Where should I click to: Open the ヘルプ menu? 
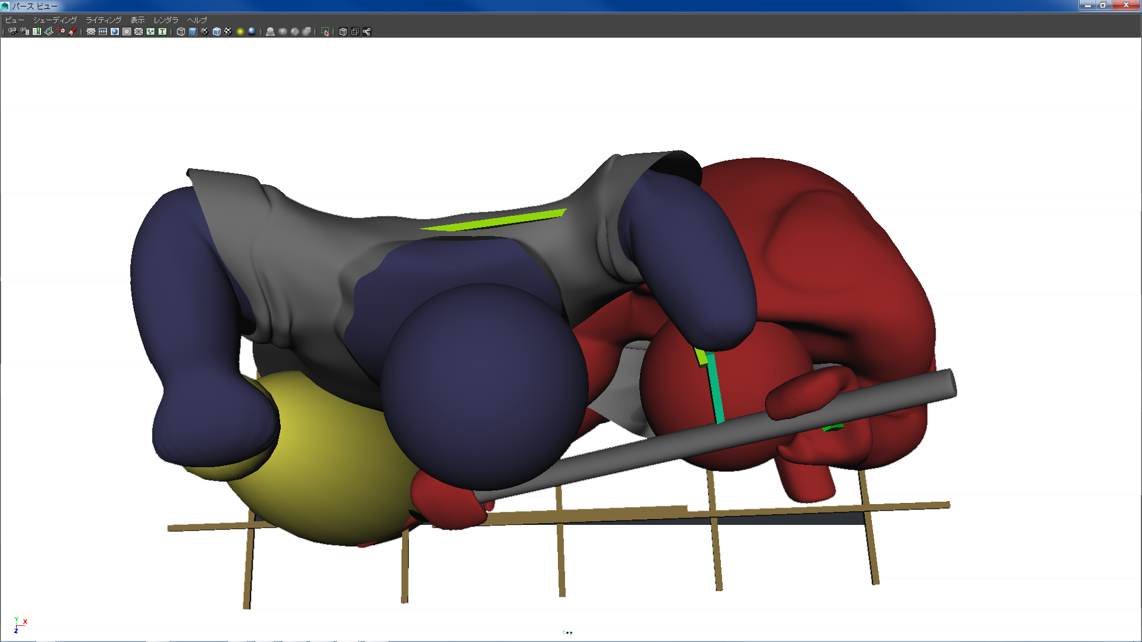[197, 20]
